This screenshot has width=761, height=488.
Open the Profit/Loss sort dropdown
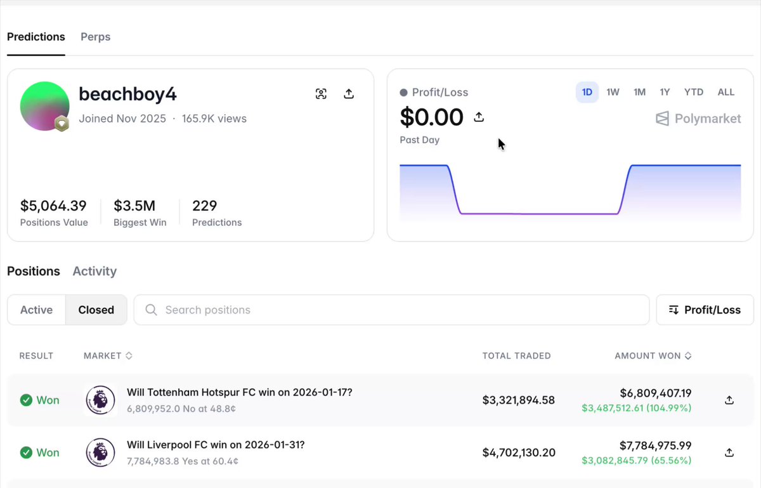(705, 310)
